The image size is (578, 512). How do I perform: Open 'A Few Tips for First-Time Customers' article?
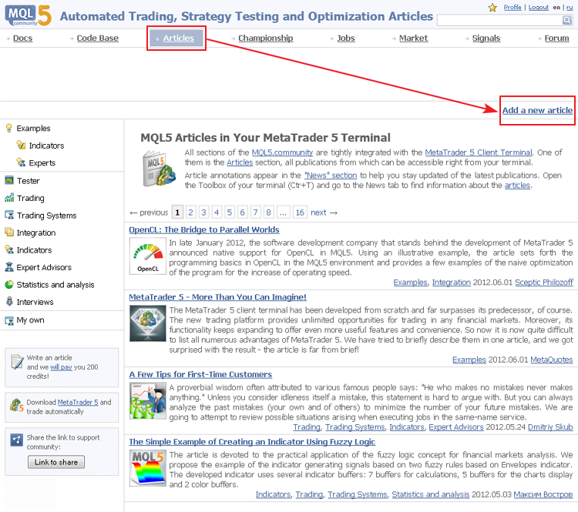tap(200, 375)
